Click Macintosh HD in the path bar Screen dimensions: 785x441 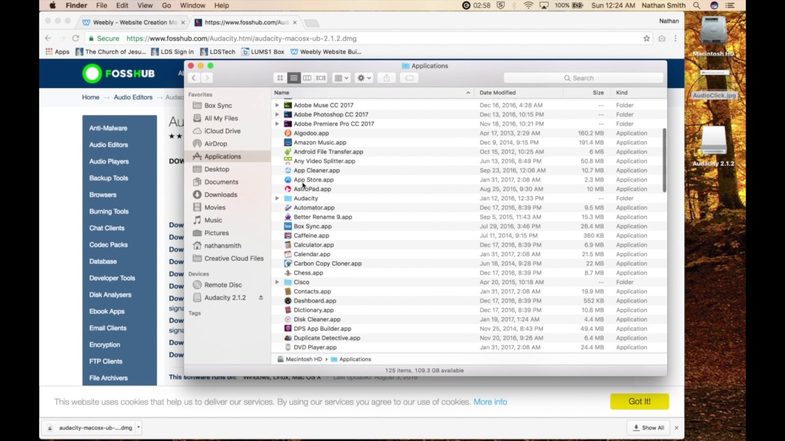299,360
